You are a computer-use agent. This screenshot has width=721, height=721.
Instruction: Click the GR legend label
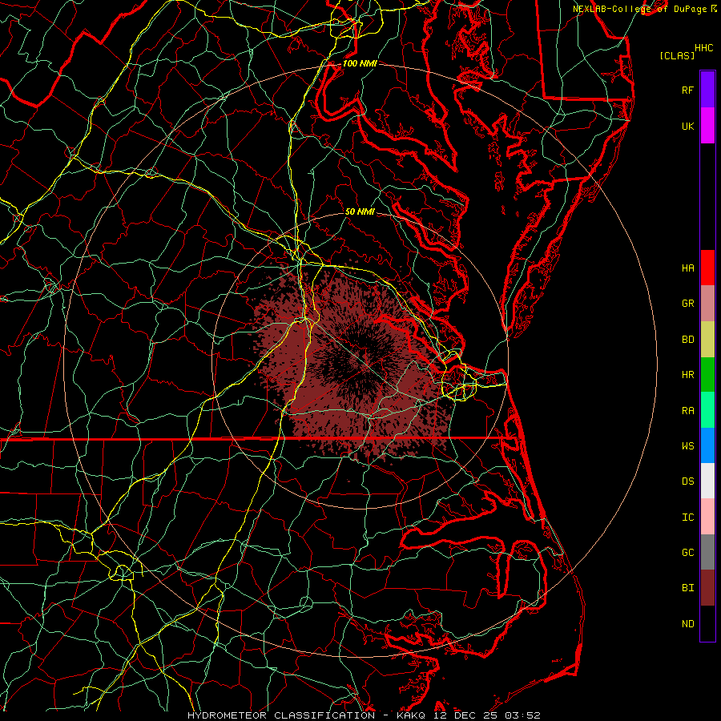coord(687,304)
